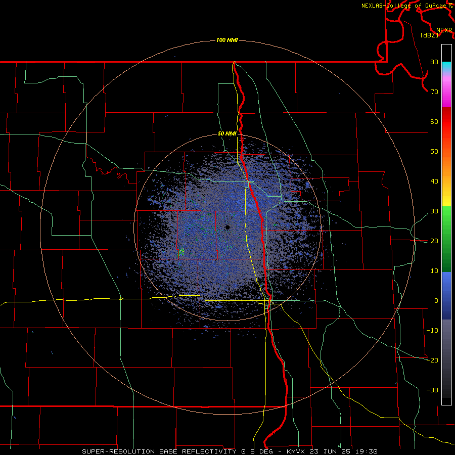
Task: Click the -10 value on the reflectivity scale
Action: point(432,331)
